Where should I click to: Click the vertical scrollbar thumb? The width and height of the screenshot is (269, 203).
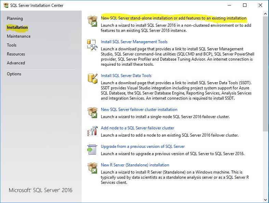(x=265, y=74)
